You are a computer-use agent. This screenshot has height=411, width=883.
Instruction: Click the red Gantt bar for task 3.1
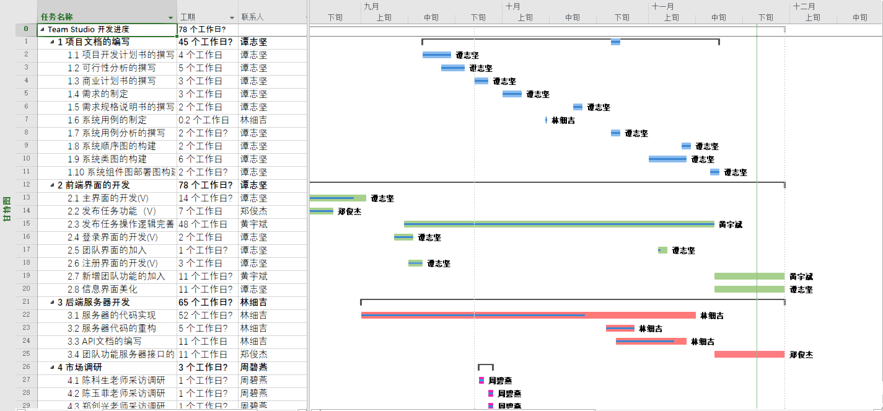[529, 316]
